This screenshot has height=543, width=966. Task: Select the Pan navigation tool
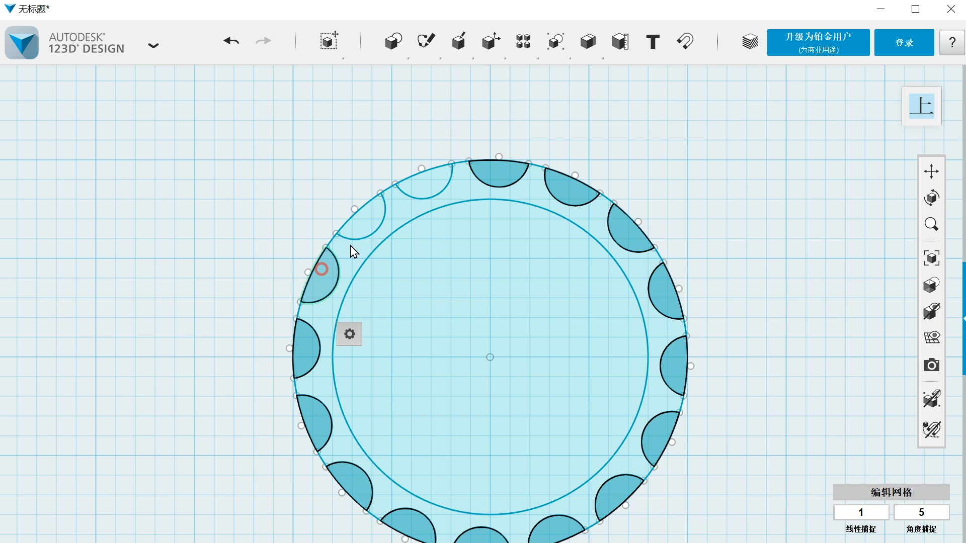931,171
